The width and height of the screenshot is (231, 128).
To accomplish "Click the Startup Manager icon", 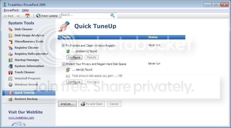I will tap(11, 60).
